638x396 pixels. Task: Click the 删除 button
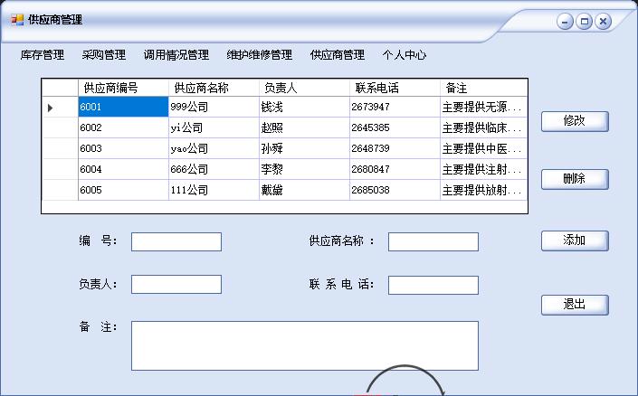(x=575, y=179)
